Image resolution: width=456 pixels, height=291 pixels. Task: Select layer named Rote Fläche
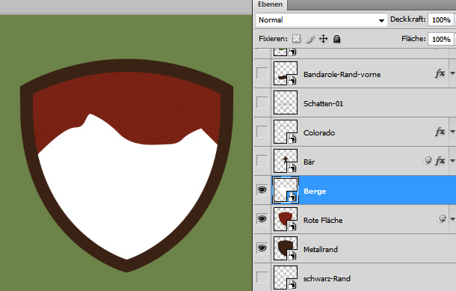point(323,220)
